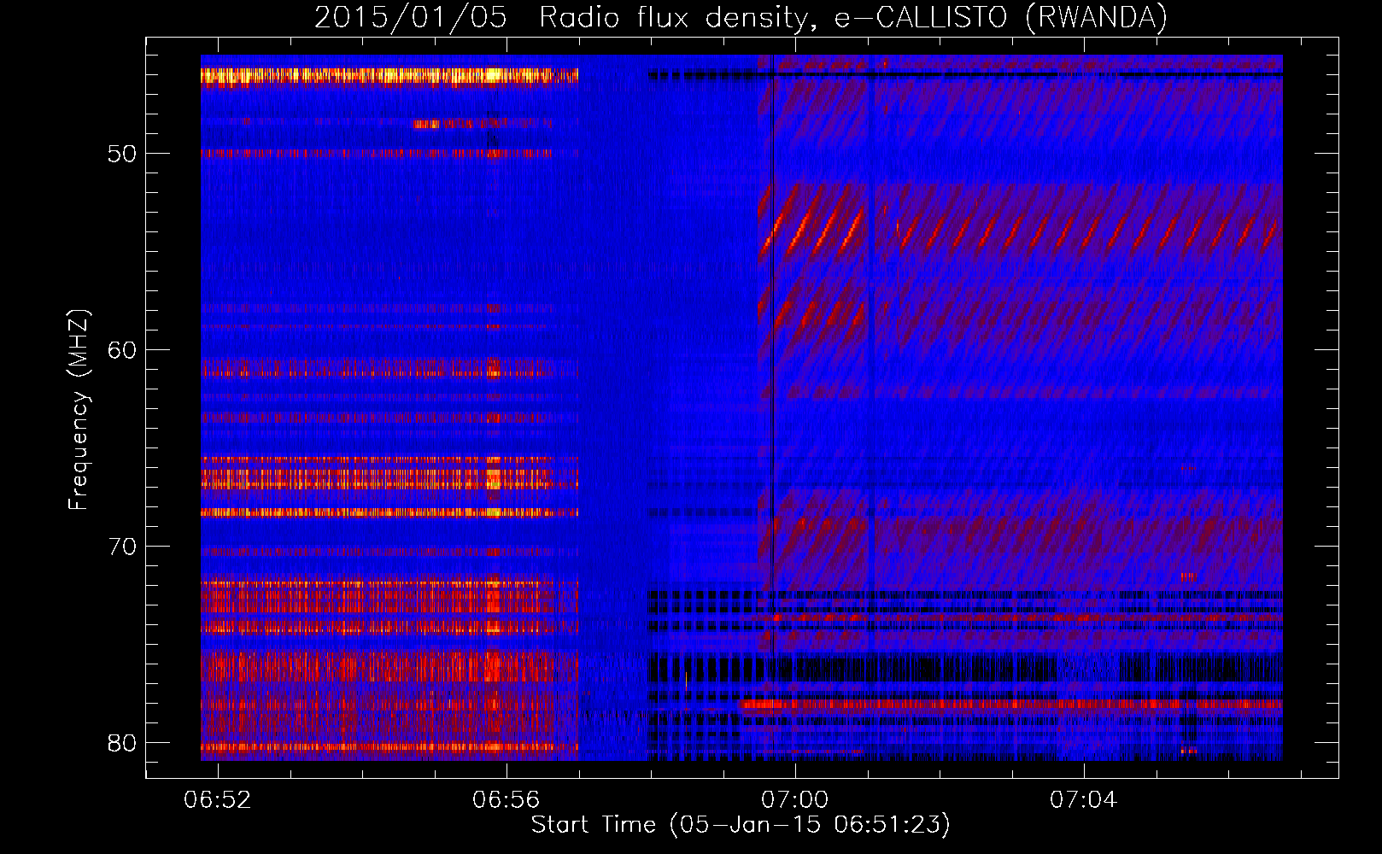The width and height of the screenshot is (1382, 854).
Task: Click the "50" frequency tick label
Action: [121, 154]
